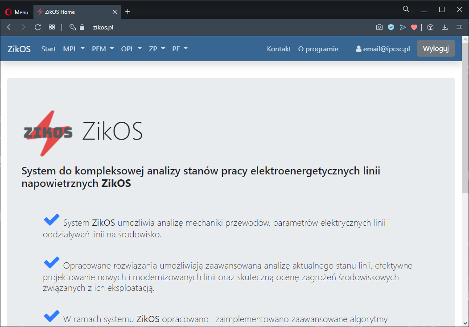Click the browser back arrow
This screenshot has height=327, width=469.
click(x=9, y=27)
